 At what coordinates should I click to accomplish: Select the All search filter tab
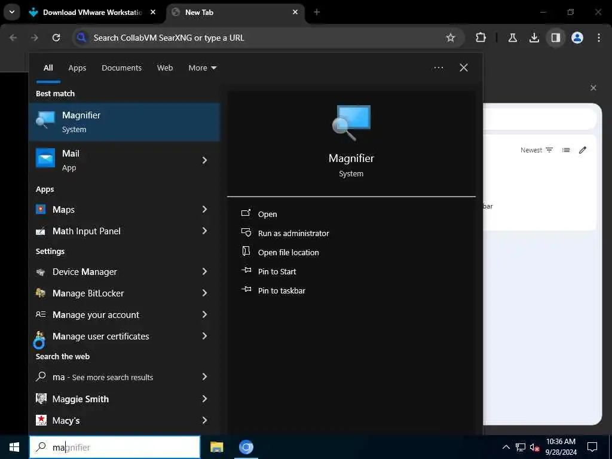tap(48, 68)
